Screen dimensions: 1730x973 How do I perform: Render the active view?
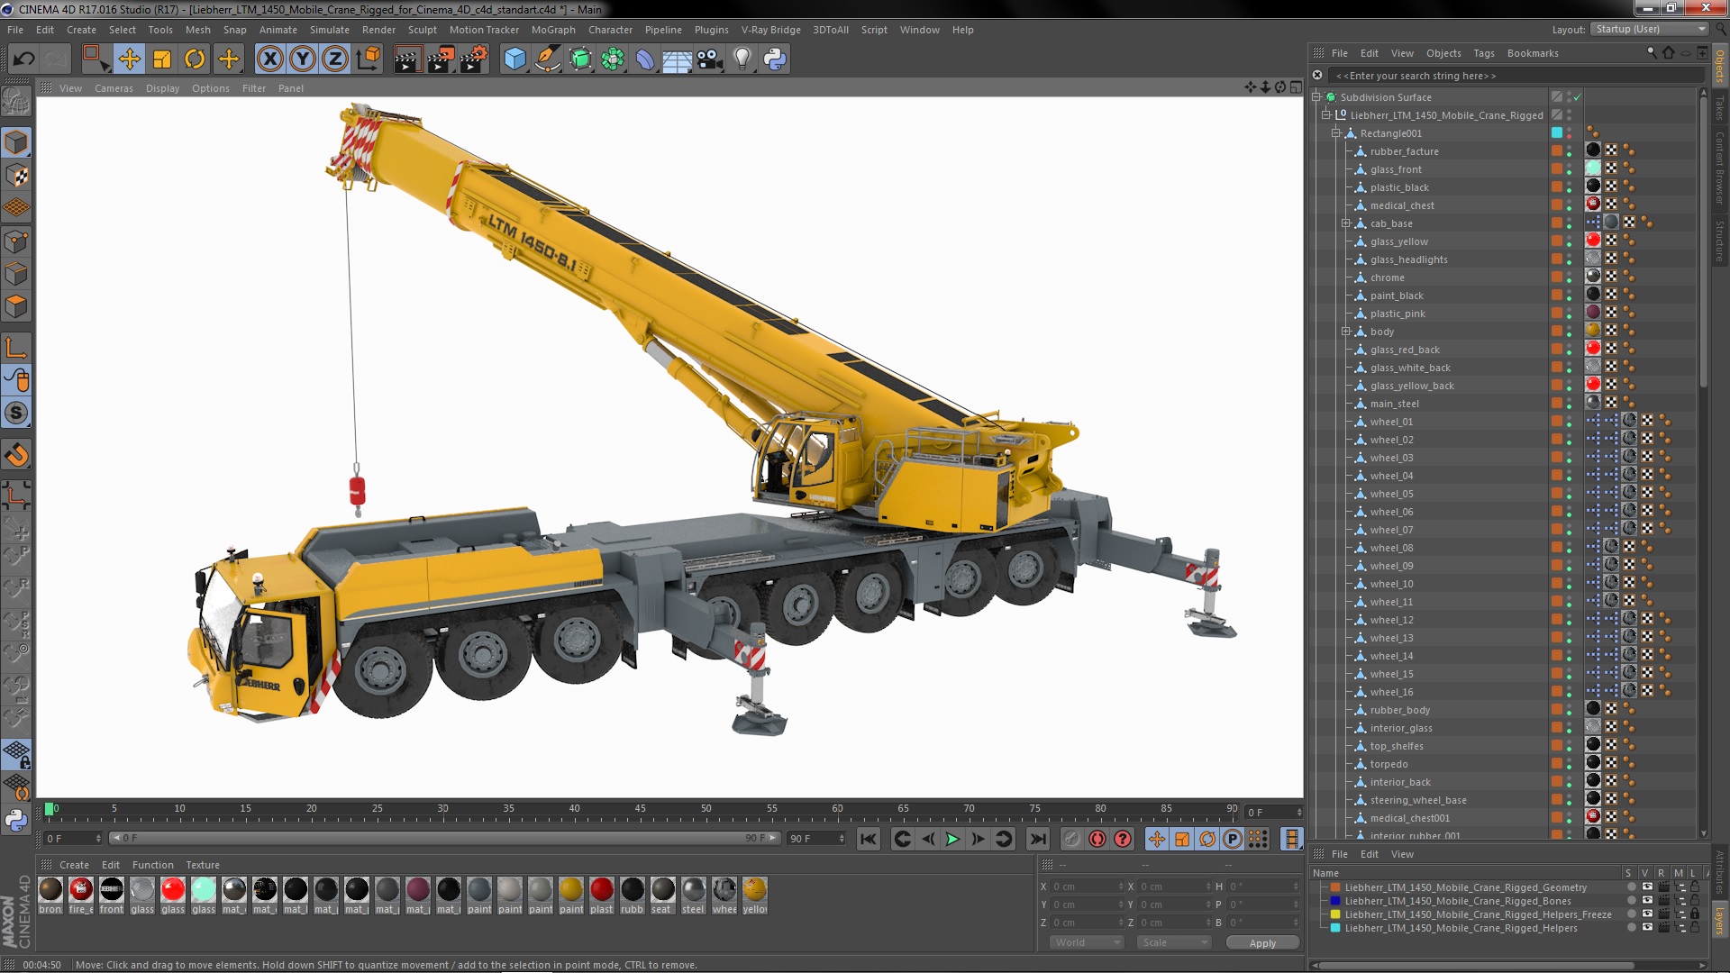coord(407,59)
